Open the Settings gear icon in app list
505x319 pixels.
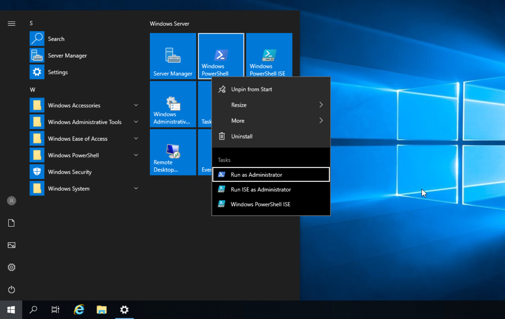[x=37, y=72]
